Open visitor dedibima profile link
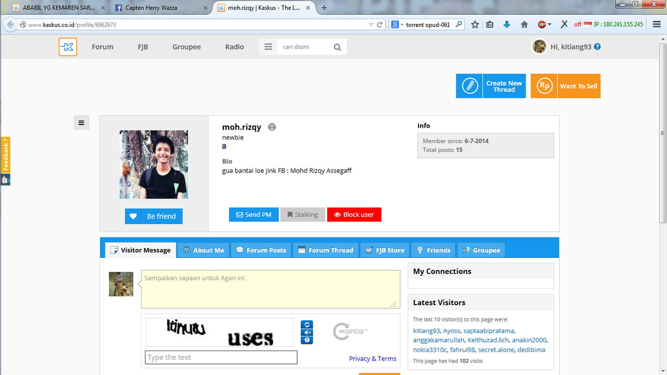 [532, 350]
